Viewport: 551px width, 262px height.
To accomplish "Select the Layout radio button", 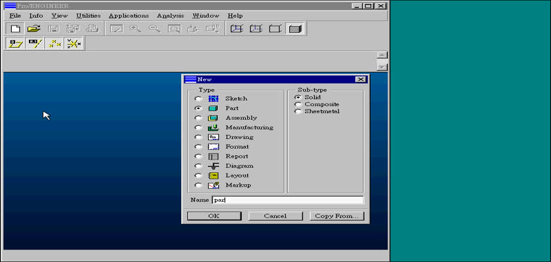I will coord(199,176).
